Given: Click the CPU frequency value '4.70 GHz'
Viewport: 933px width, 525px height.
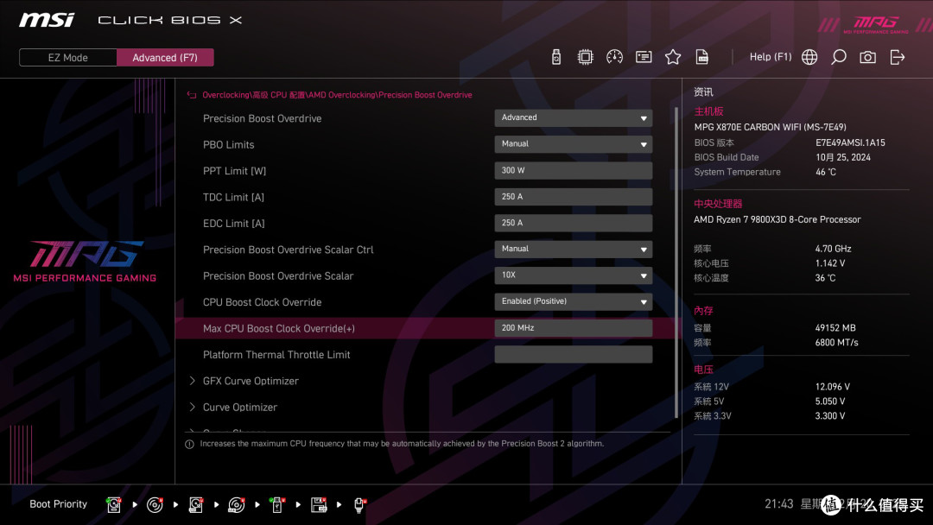Looking at the screenshot, I should coord(833,250).
